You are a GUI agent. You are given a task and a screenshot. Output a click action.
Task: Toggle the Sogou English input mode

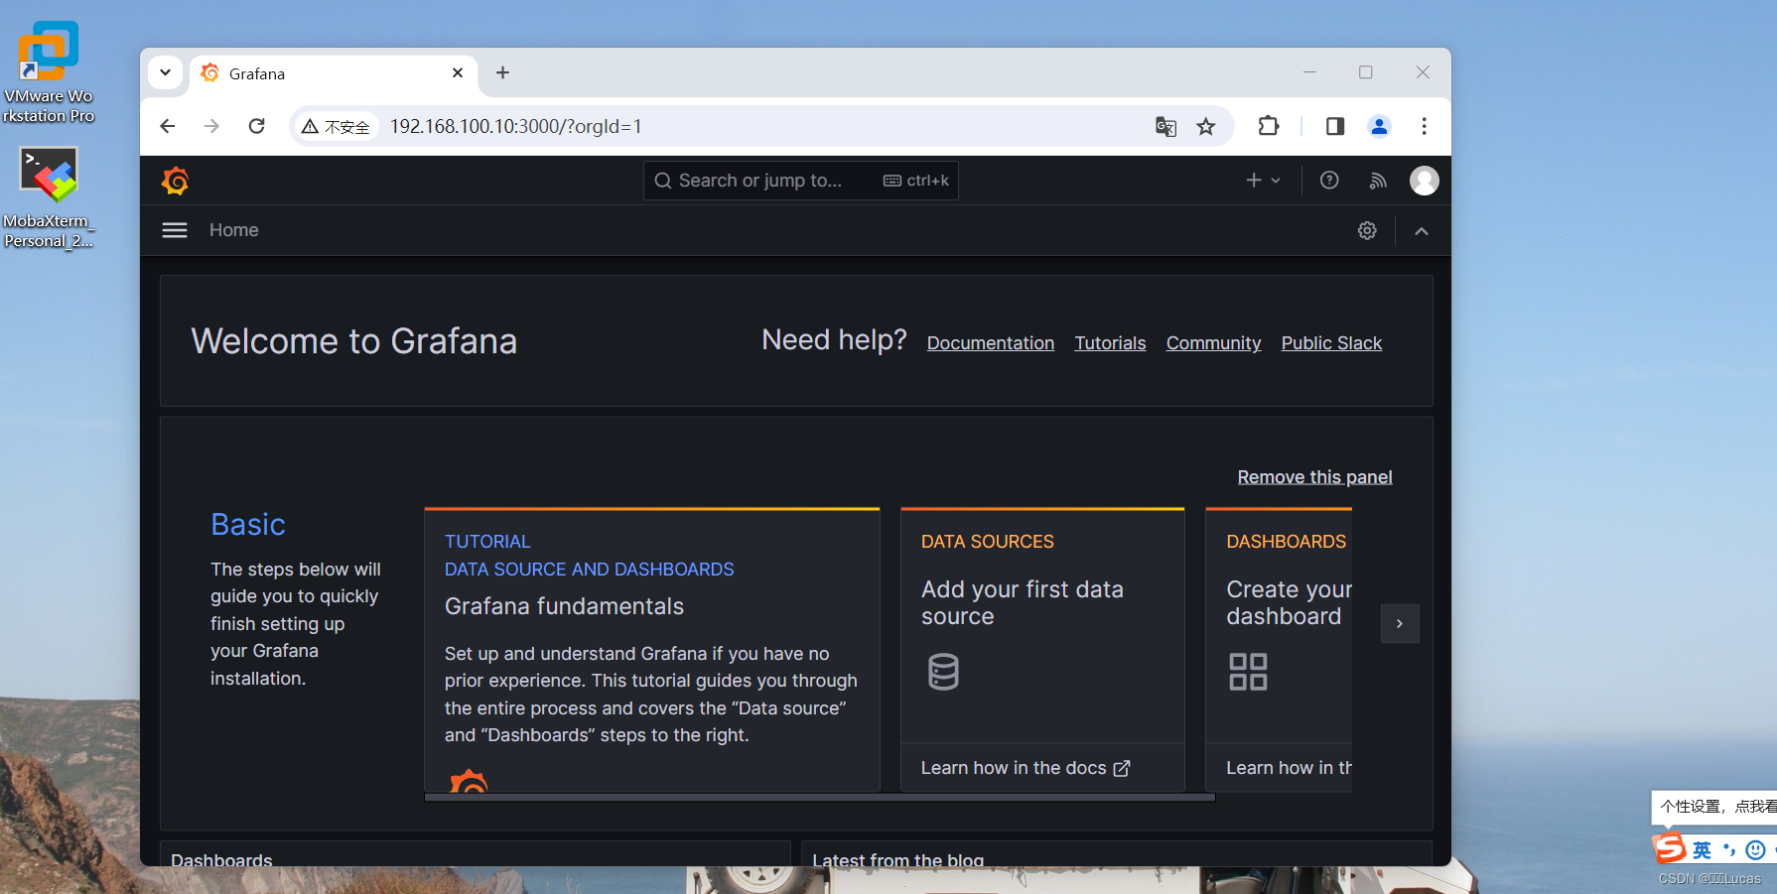(1702, 849)
